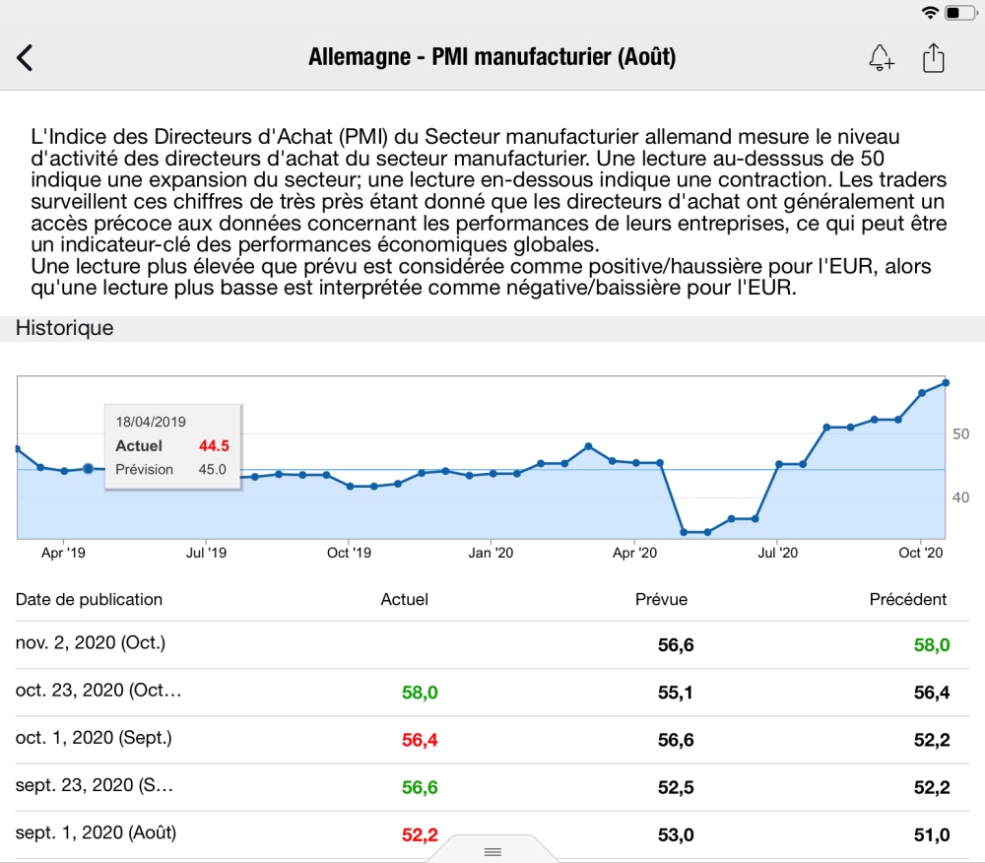Click the final data point on the chart
This screenshot has width=985, height=863.
946,382
